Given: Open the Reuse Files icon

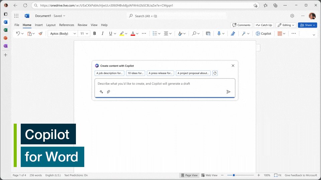Looking at the screenshot, I should [x=208, y=33].
